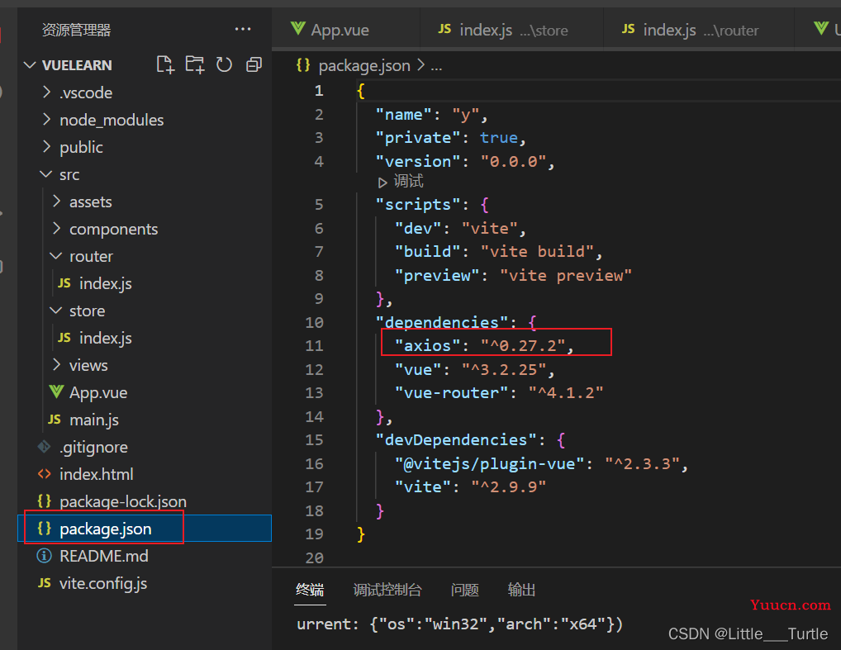Screen dimensions: 841x650
Task: Click the "vue-router" dependency text
Action: coord(452,392)
